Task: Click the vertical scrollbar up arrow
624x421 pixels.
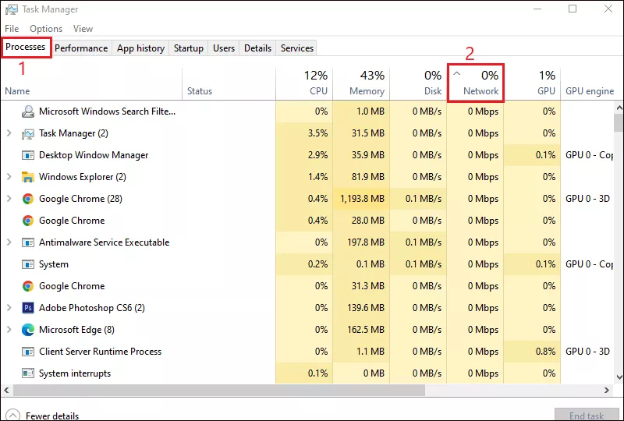Action: 619,108
